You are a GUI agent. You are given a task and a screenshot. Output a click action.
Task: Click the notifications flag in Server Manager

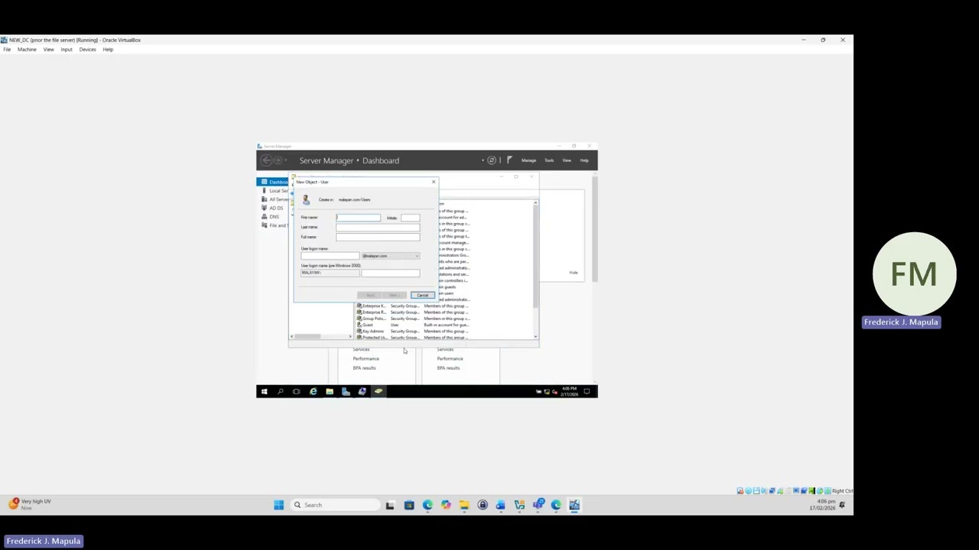[509, 160]
